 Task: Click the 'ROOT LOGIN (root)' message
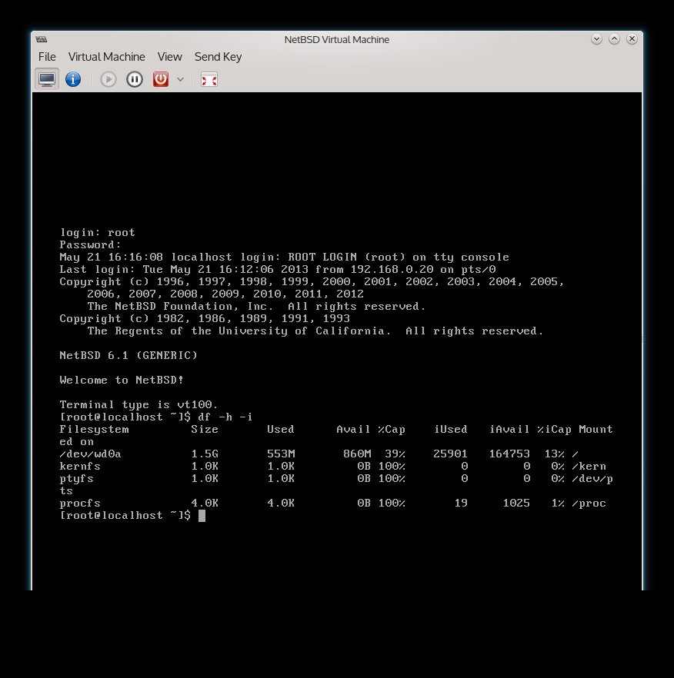pos(347,258)
